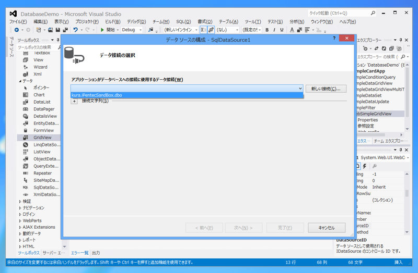Click the Solution Explorer Refresh icon
Image resolution: width=418 pixels, height=273 pixels.
point(384,48)
